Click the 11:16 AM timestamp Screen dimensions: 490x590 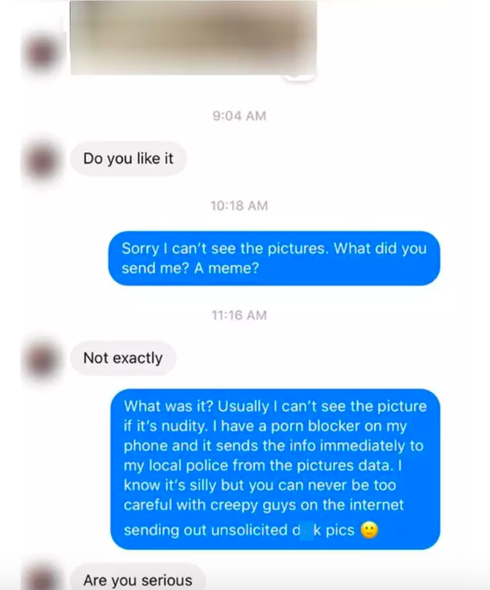tap(239, 316)
